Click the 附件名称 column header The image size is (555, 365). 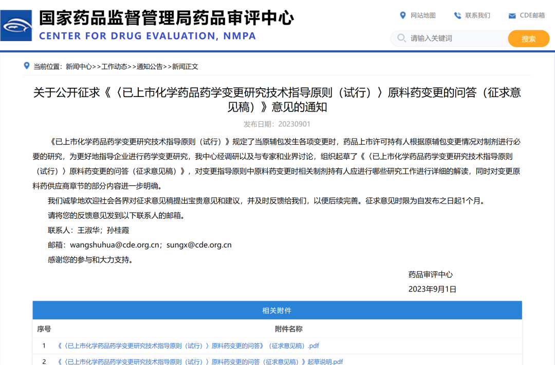289,329
